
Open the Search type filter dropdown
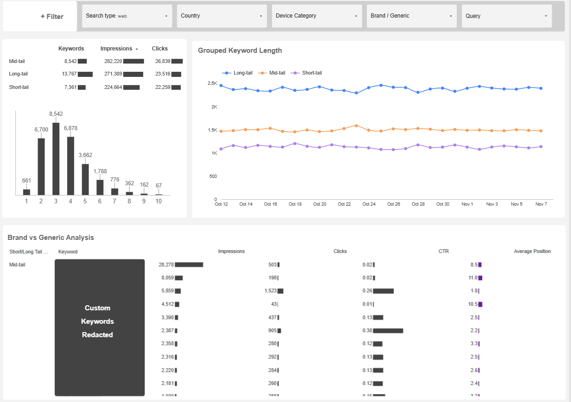[x=127, y=16]
